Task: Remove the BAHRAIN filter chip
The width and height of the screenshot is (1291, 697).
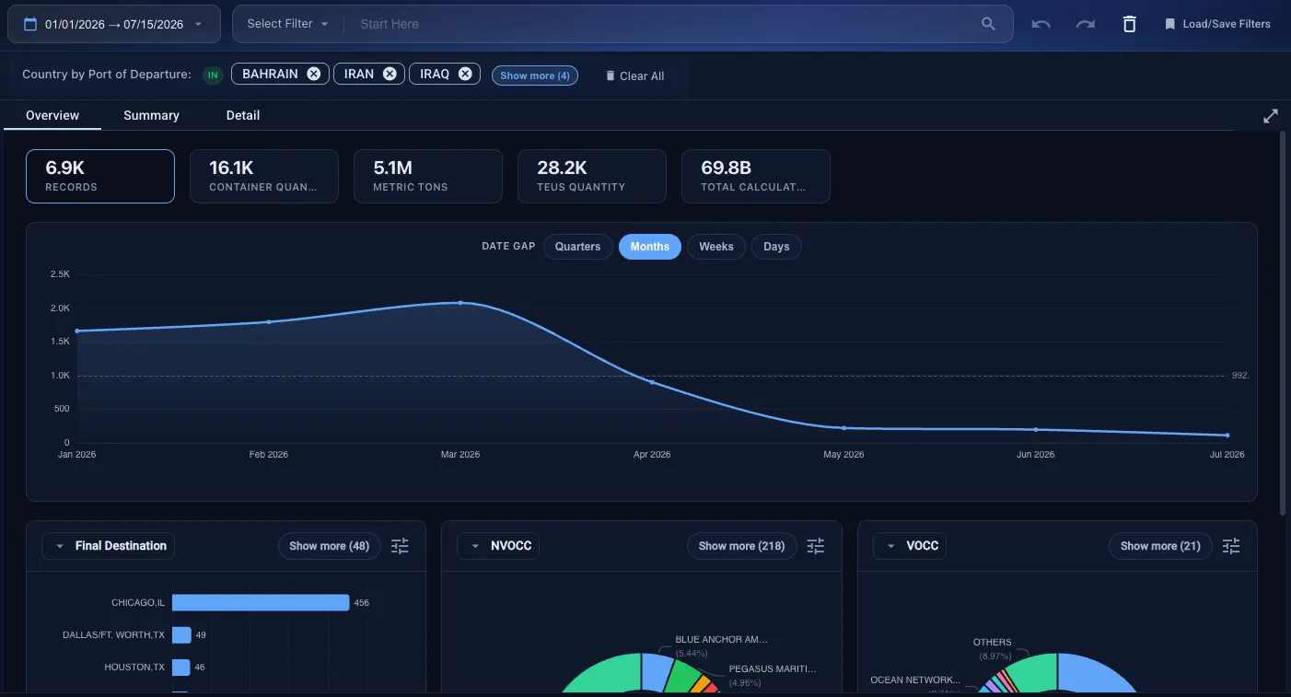Action: 314,74
